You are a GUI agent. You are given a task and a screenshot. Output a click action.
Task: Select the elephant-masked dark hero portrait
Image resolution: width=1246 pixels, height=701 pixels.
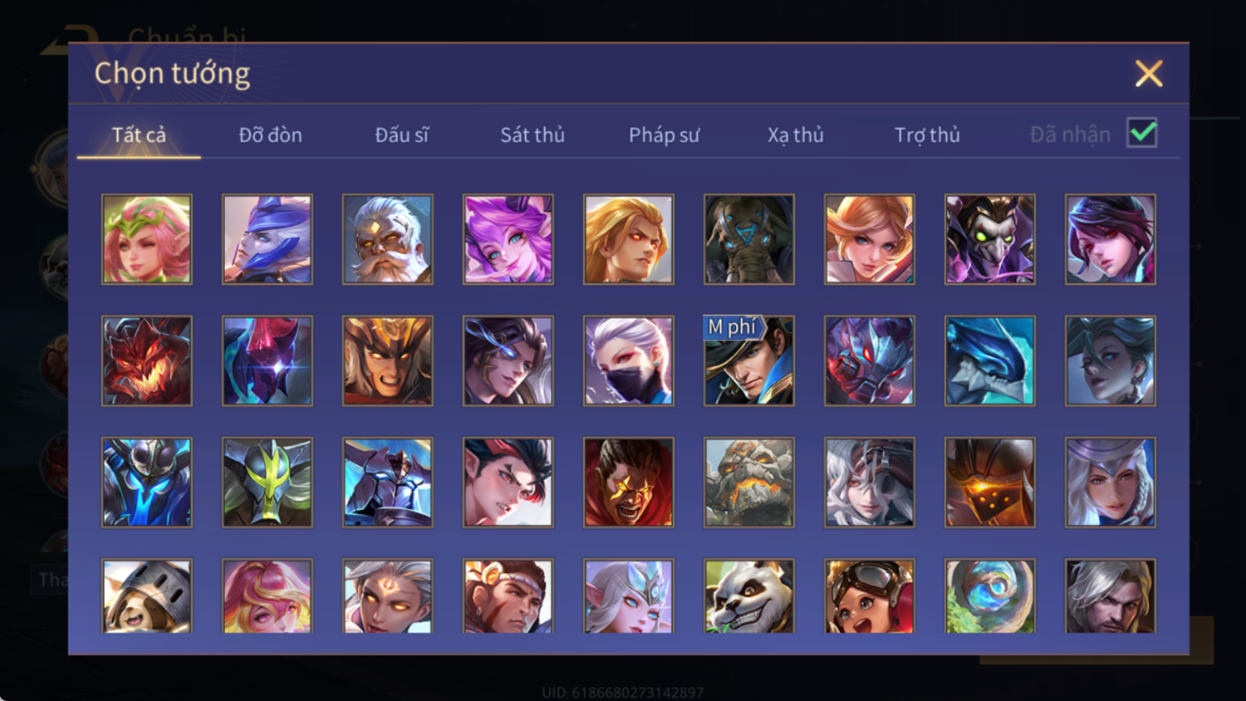(x=749, y=239)
